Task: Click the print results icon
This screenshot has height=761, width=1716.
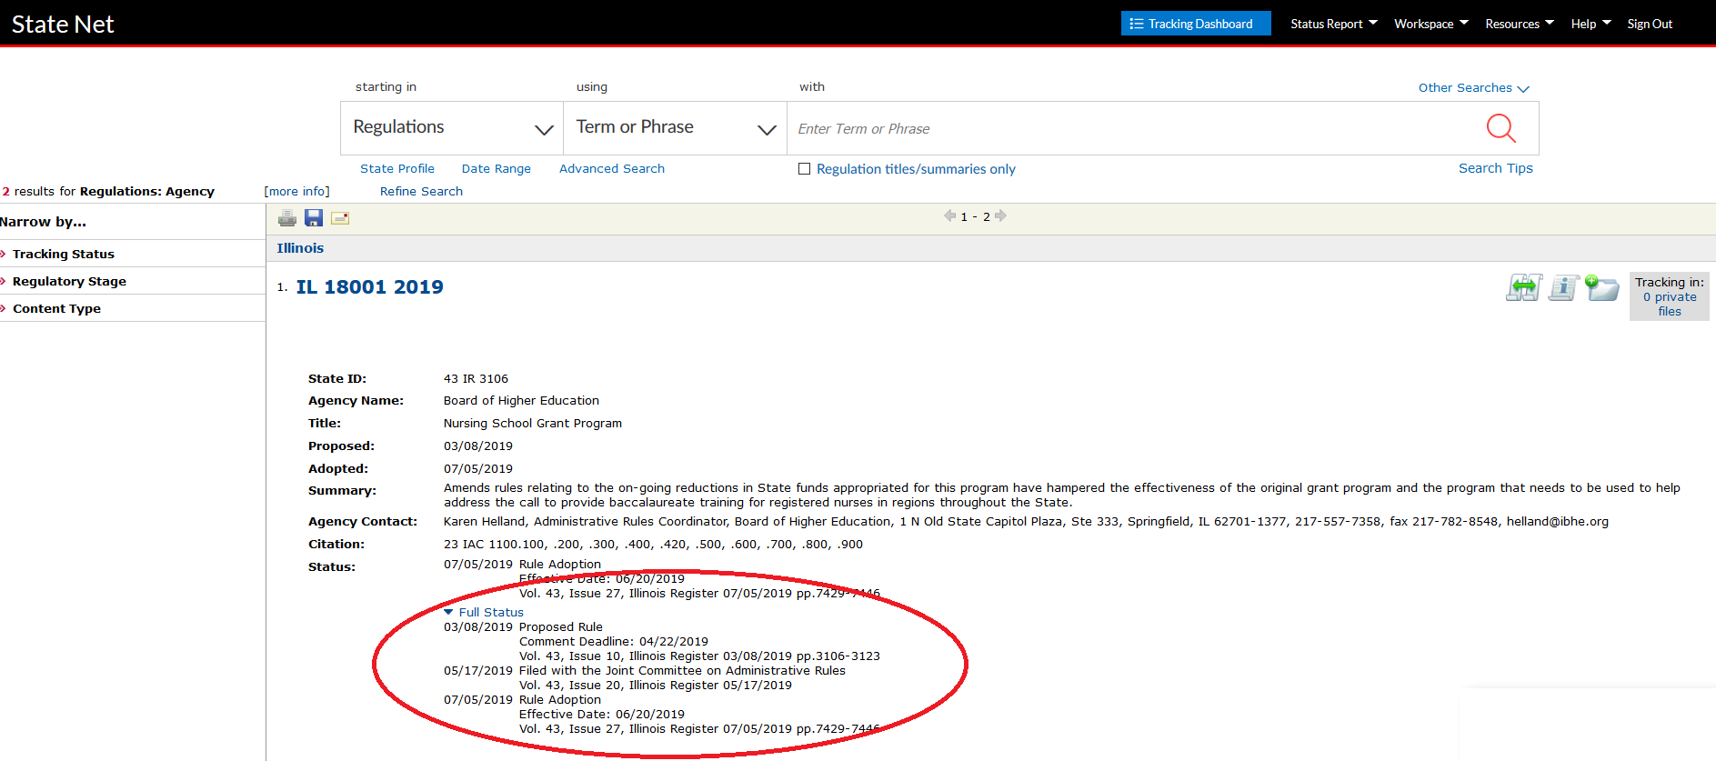Action: click(287, 218)
